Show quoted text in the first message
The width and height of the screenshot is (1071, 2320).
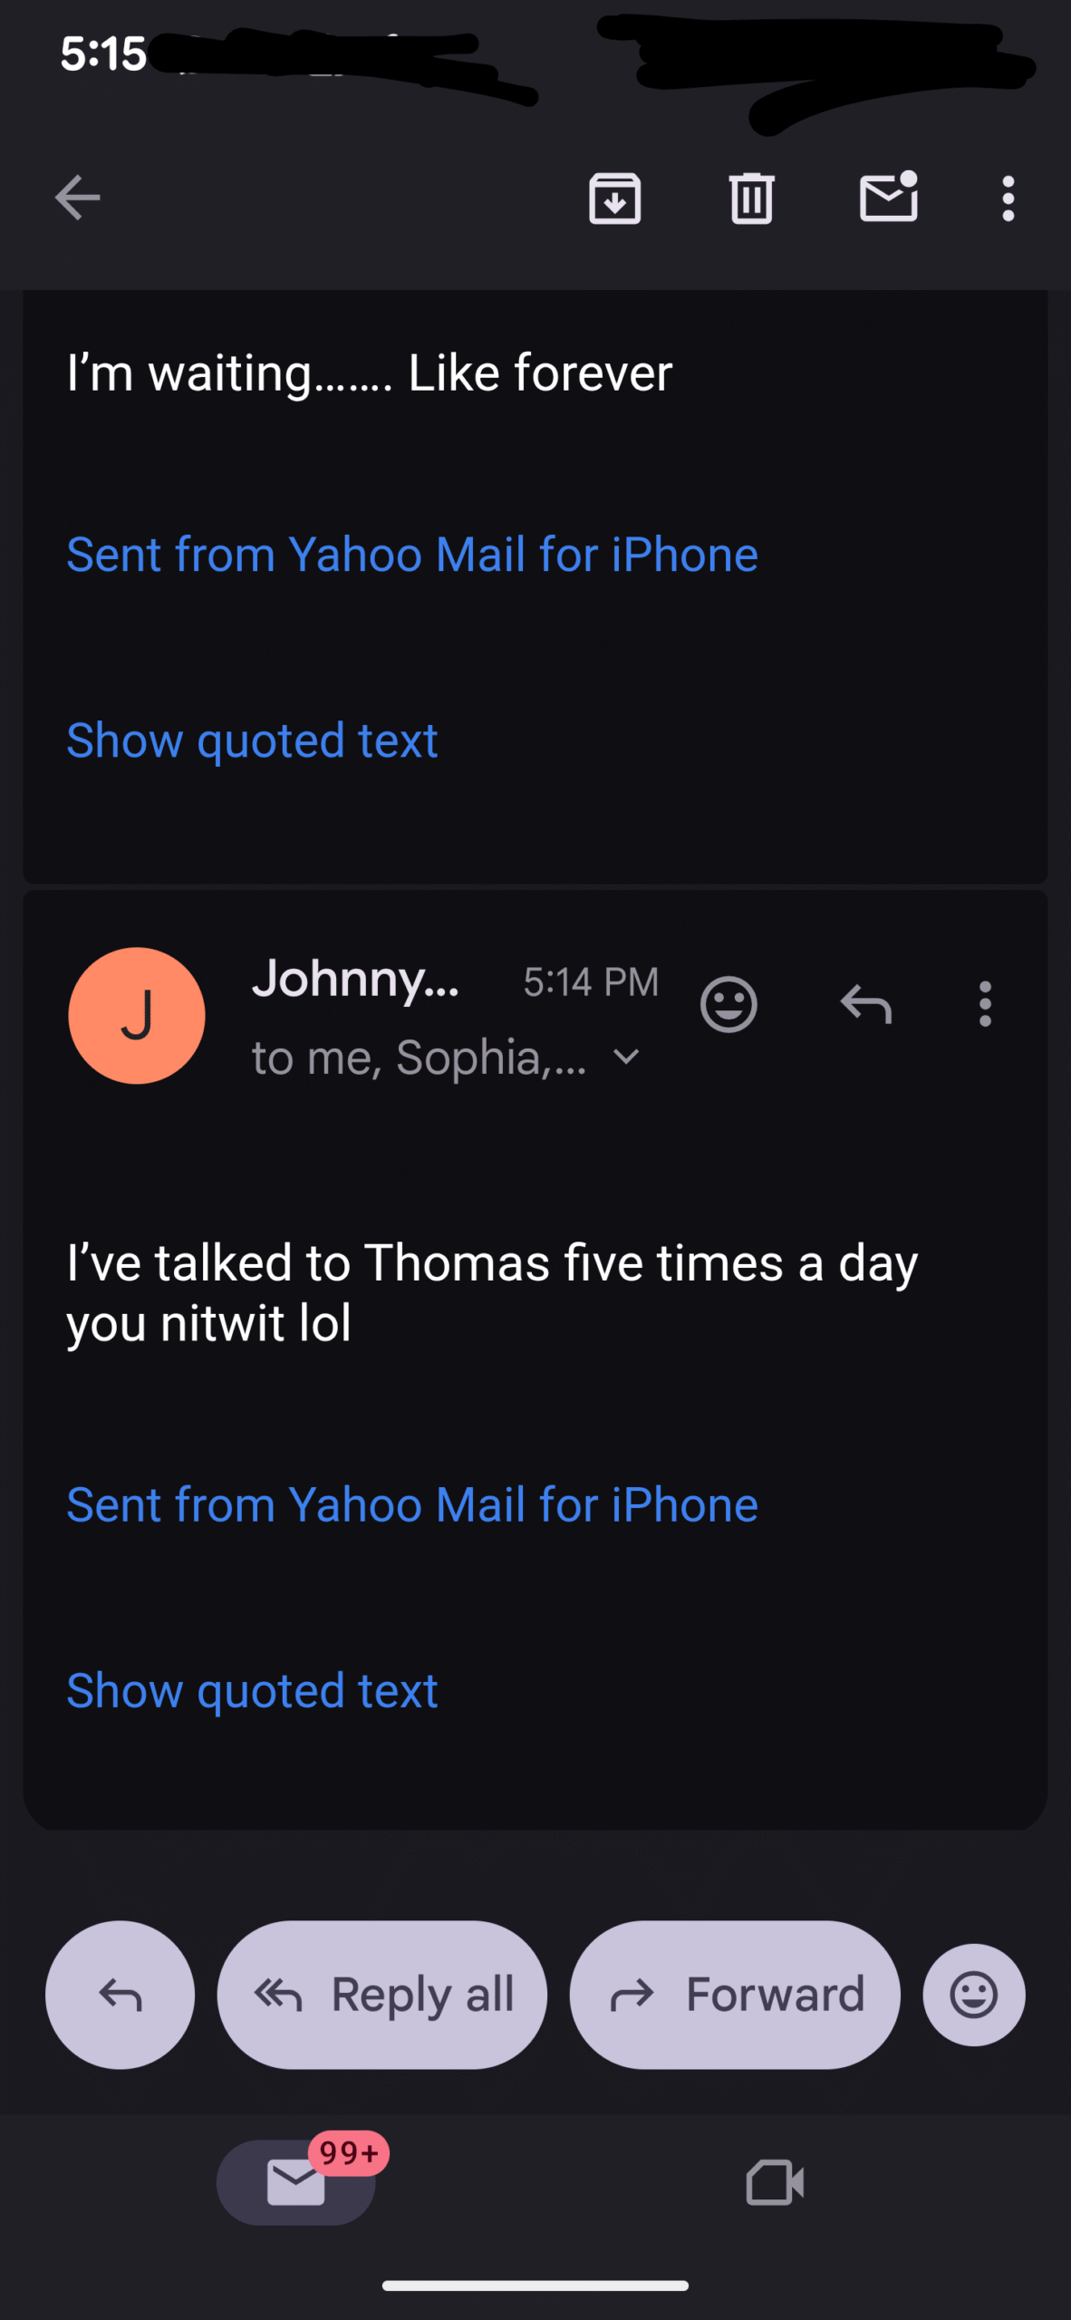252,741
